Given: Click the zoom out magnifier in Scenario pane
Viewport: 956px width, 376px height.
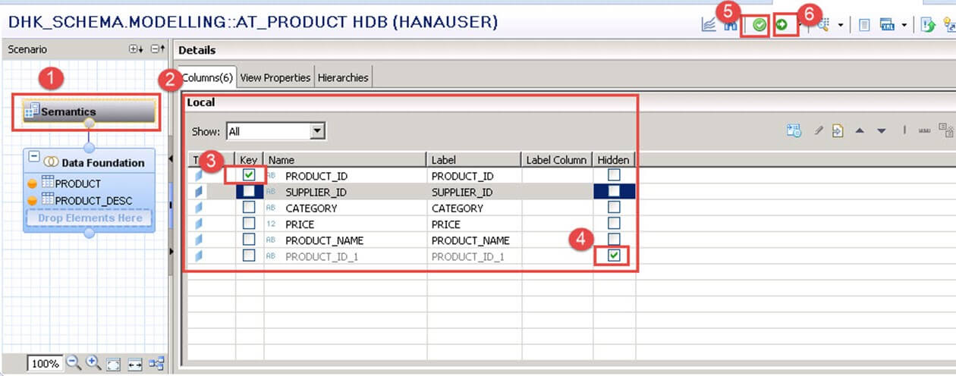Looking at the screenshot, I should pyautogui.click(x=74, y=363).
